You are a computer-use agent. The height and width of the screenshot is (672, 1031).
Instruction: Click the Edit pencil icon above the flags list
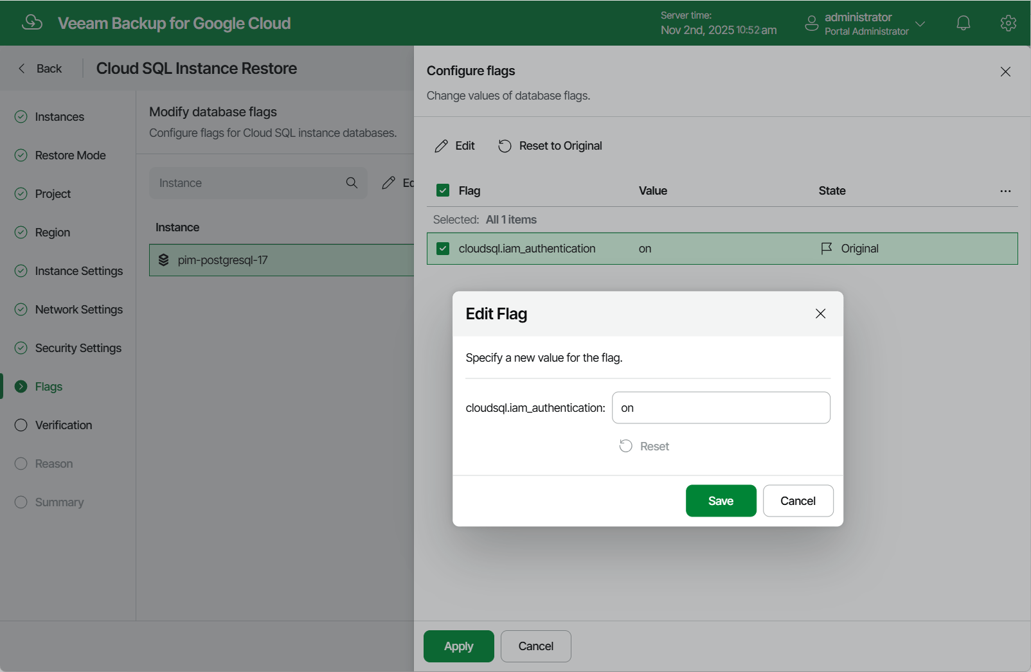click(441, 146)
